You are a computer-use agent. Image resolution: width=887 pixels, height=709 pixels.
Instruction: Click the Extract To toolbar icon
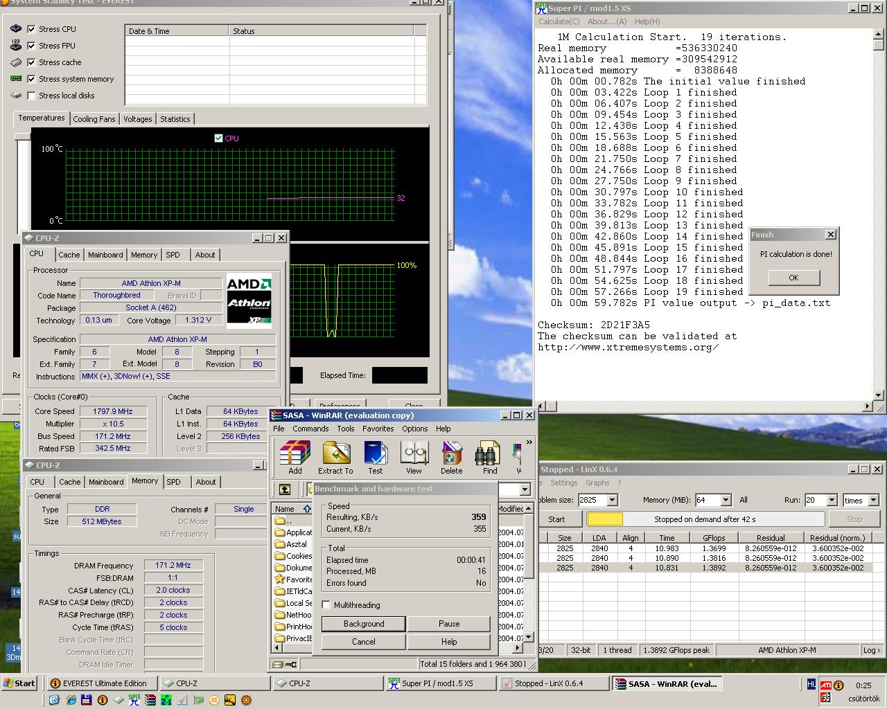(335, 458)
